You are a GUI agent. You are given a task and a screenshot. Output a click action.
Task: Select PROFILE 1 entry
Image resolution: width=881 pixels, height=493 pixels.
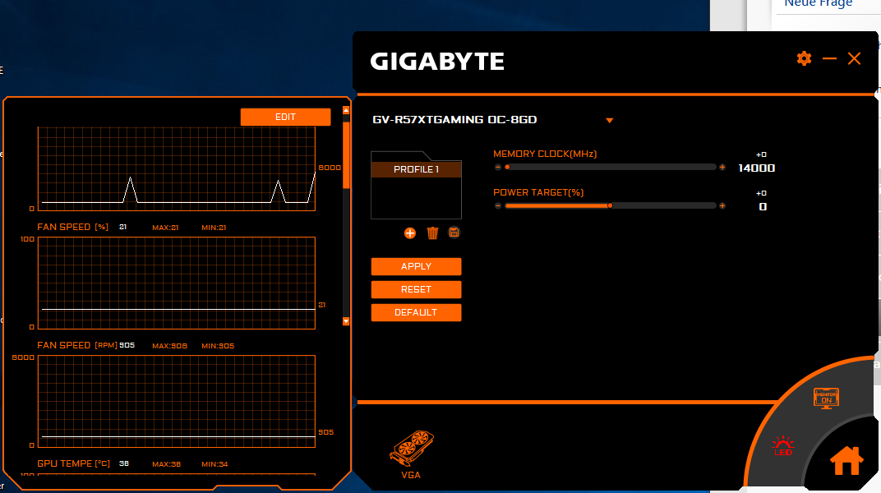coord(416,169)
